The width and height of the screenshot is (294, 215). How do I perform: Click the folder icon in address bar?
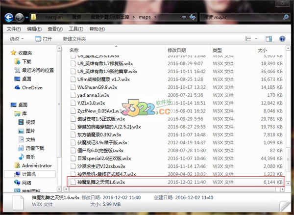pyautogui.click(x=33, y=17)
